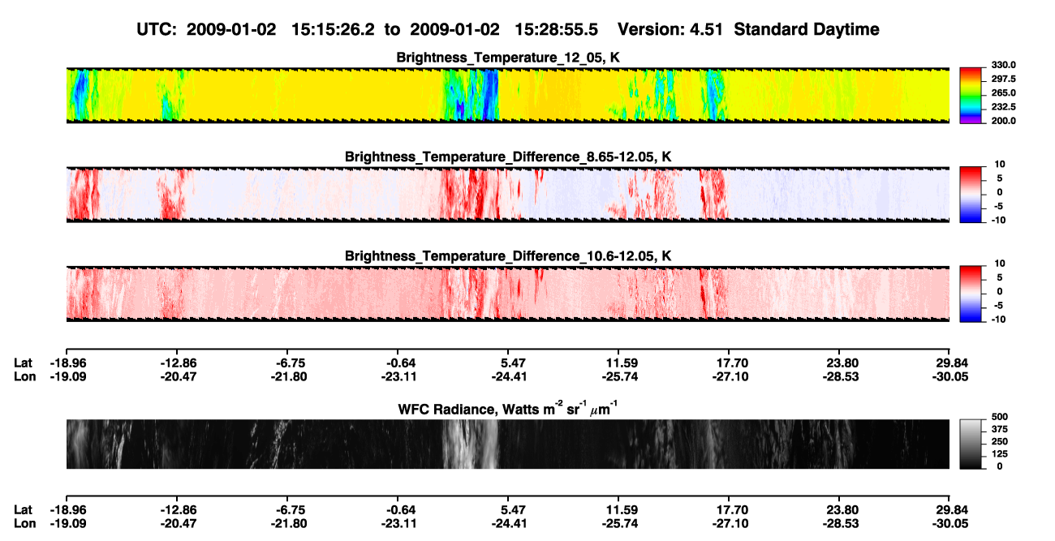Viewport: 1055px width, 541px height.
Task: Click the 330.0 colorbar label
Action: tap(1004, 65)
